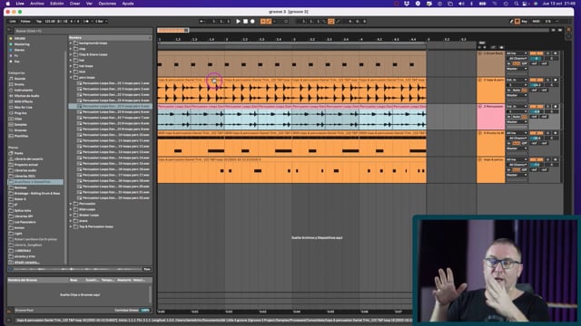The width and height of the screenshot is (581, 326).
Task: Expand the background loops folder
Action: tap(71, 43)
